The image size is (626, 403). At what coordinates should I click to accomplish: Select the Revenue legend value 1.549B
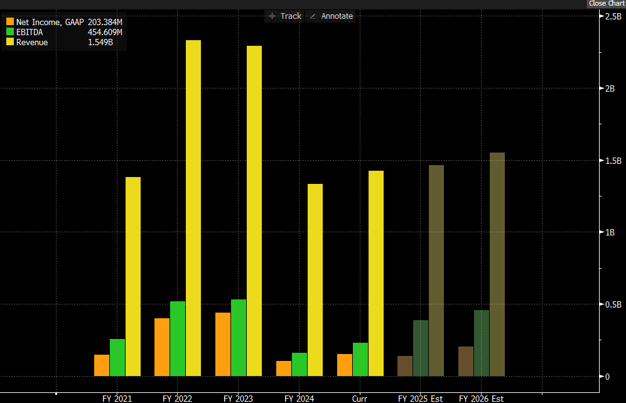click(100, 42)
